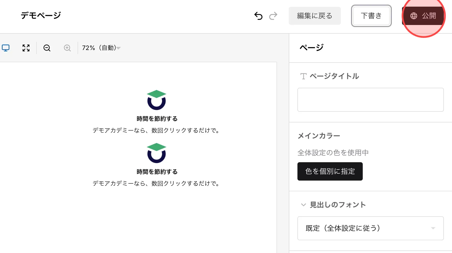
Task: Click the second デモアカデミーなら description text
Action: click(156, 184)
